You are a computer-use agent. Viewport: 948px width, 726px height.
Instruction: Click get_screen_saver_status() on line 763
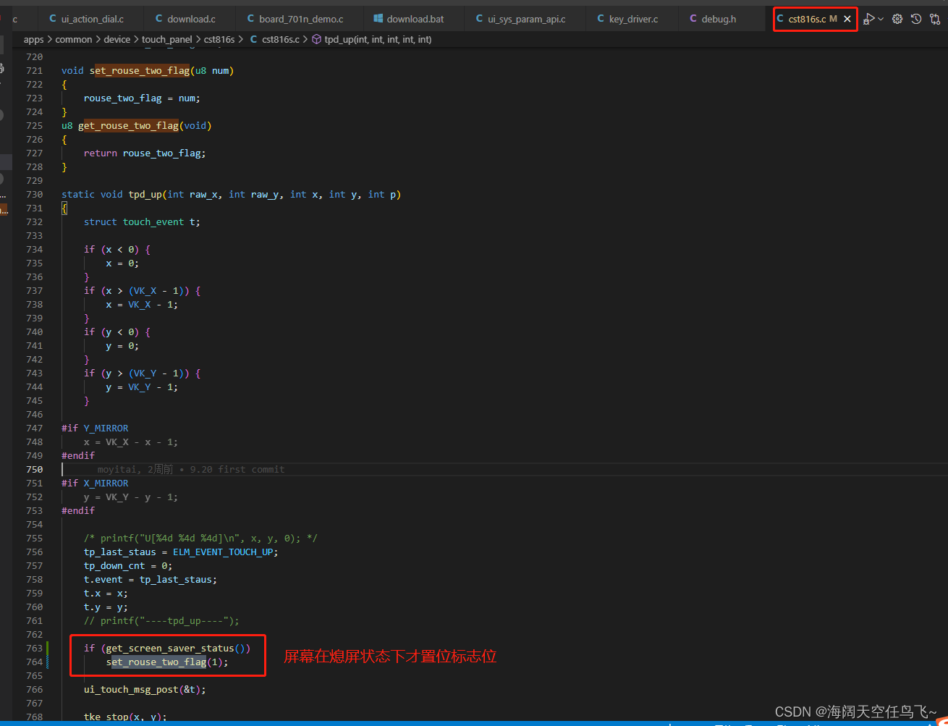[178, 648]
